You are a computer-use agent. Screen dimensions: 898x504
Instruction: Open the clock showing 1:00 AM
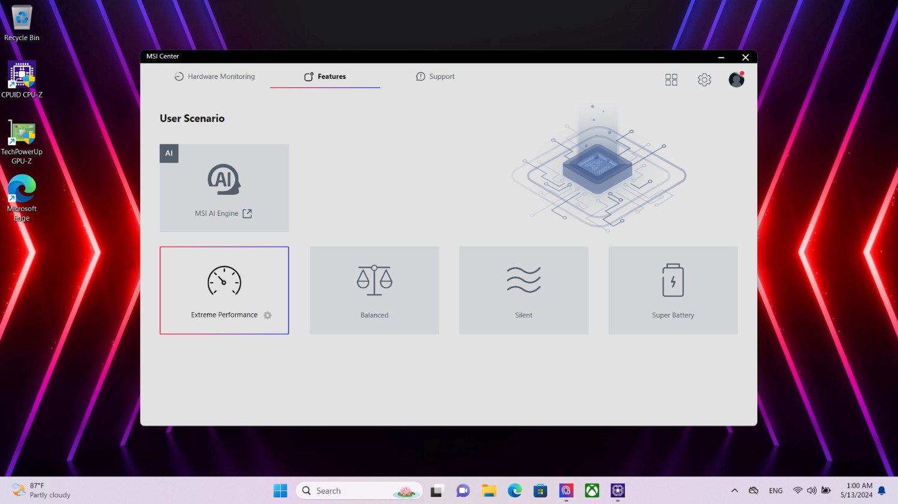coord(857,491)
